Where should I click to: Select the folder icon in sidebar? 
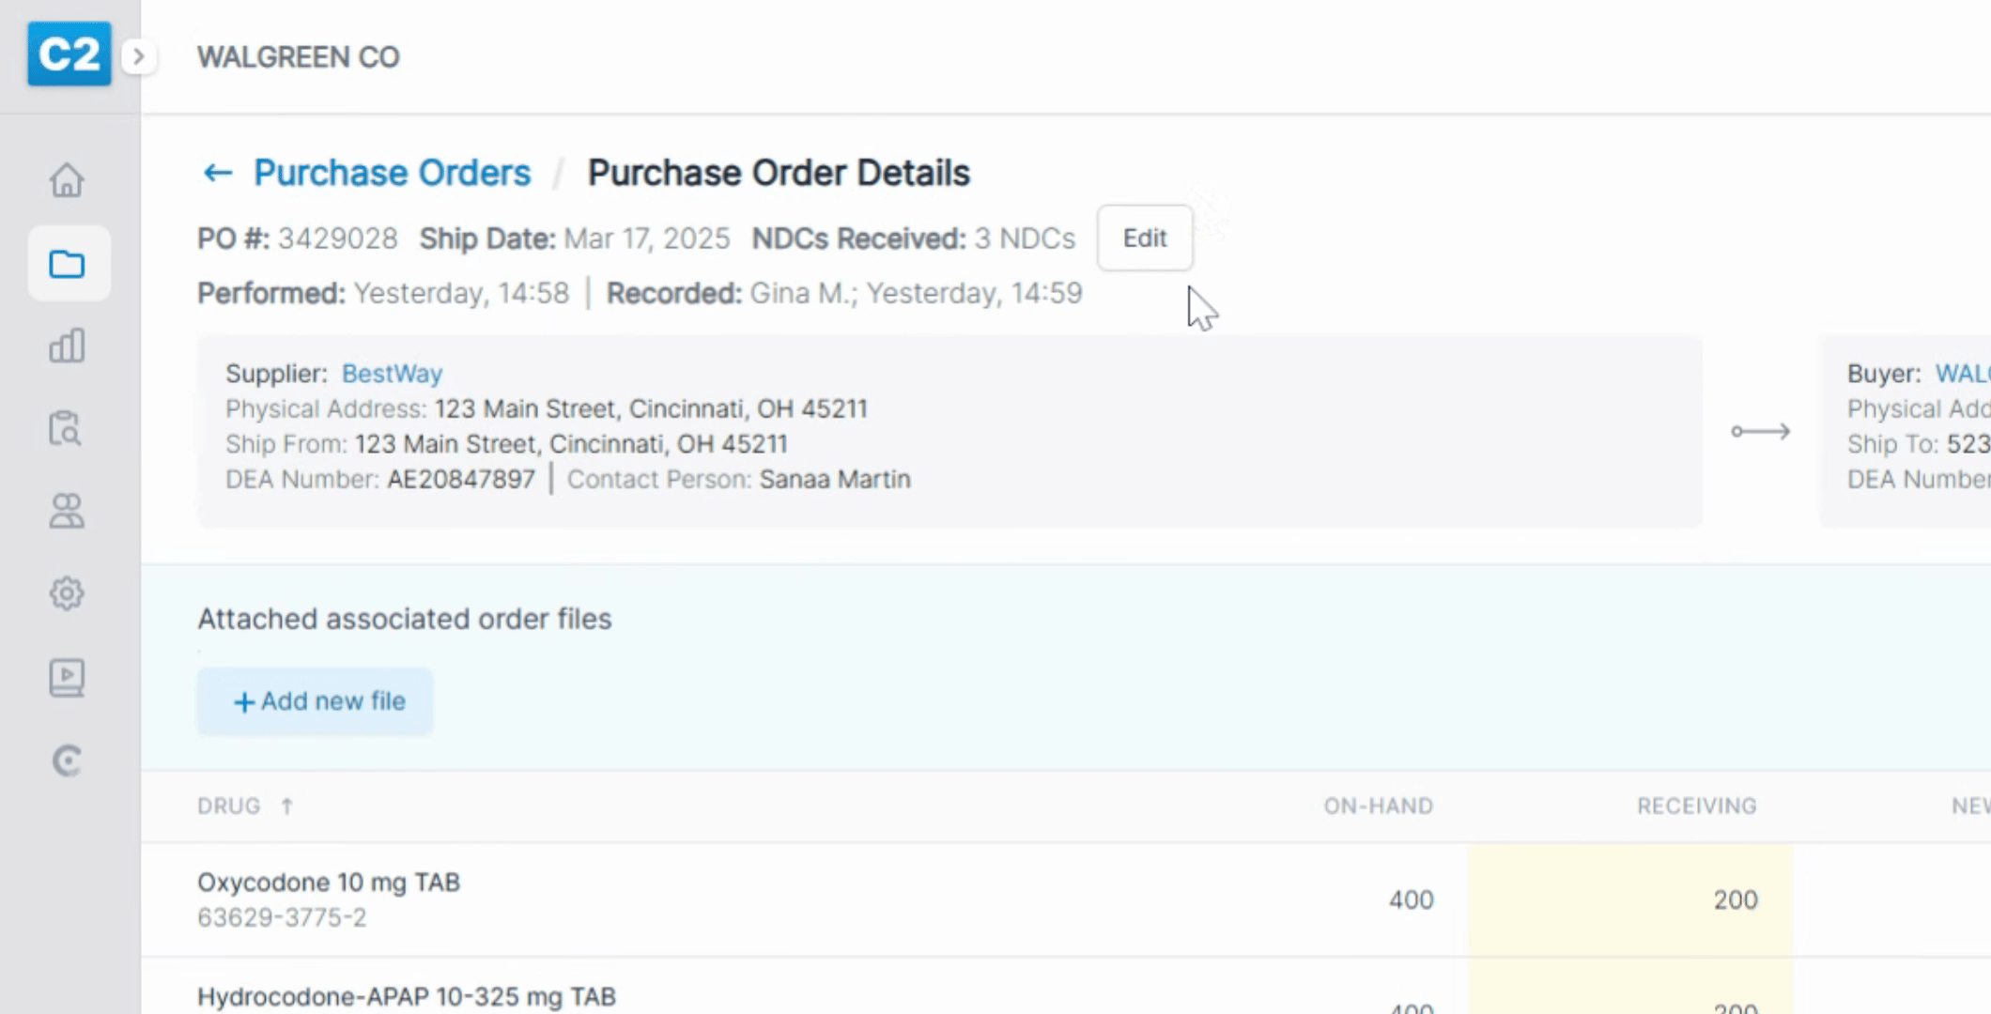[68, 264]
